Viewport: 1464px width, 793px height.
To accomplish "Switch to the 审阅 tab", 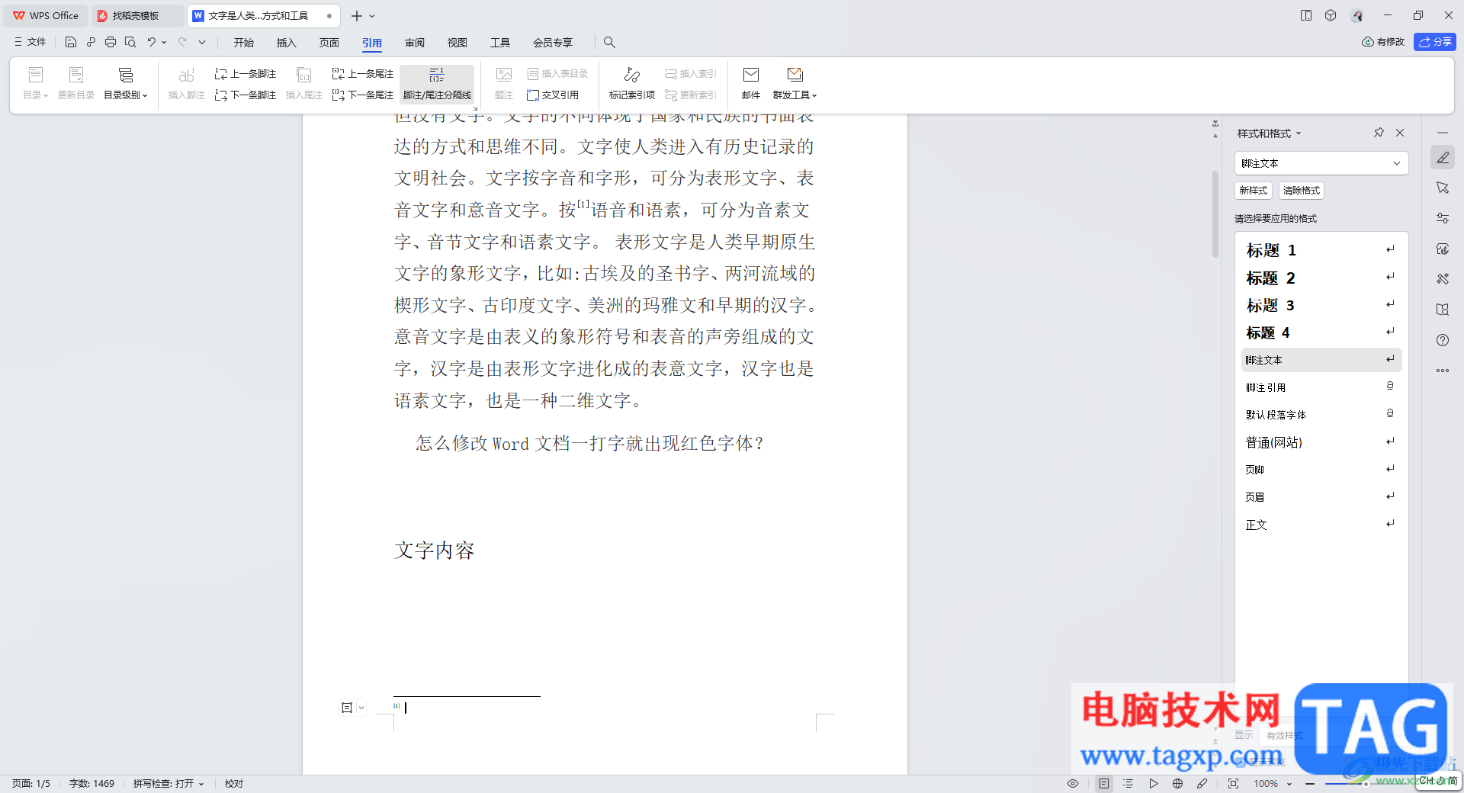I will (x=415, y=43).
